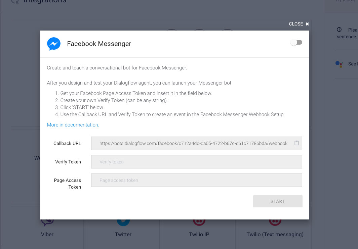This screenshot has height=249, width=358.
Task: Click the Verify Token label
Action: (68, 162)
